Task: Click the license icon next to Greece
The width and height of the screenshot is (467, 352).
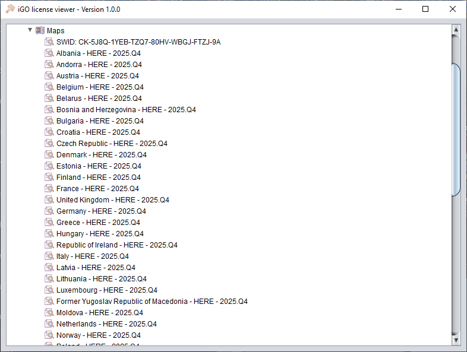Action: 49,223
